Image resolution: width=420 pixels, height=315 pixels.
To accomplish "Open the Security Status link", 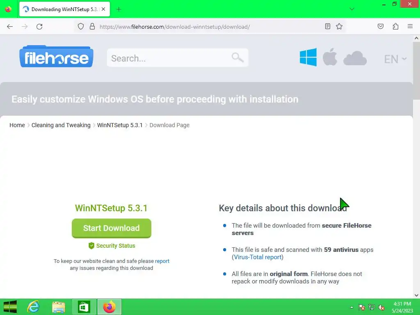I will (115, 246).
